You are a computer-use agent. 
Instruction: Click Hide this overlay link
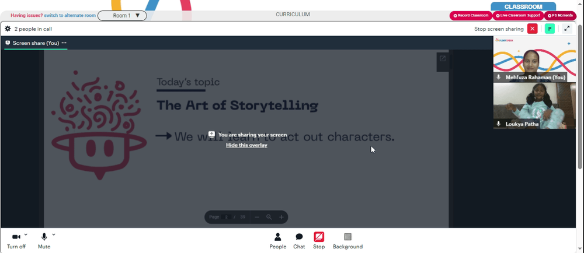[246, 145]
